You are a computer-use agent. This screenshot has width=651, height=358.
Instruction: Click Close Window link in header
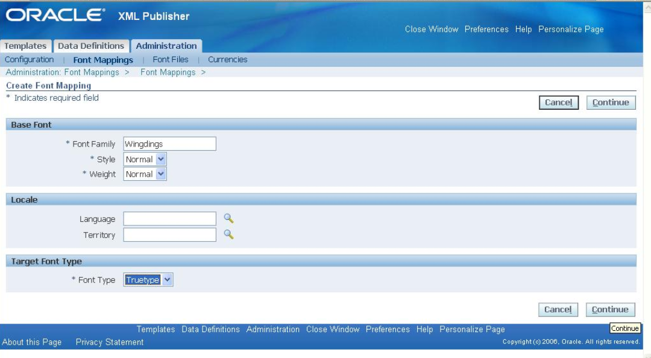[x=432, y=29]
